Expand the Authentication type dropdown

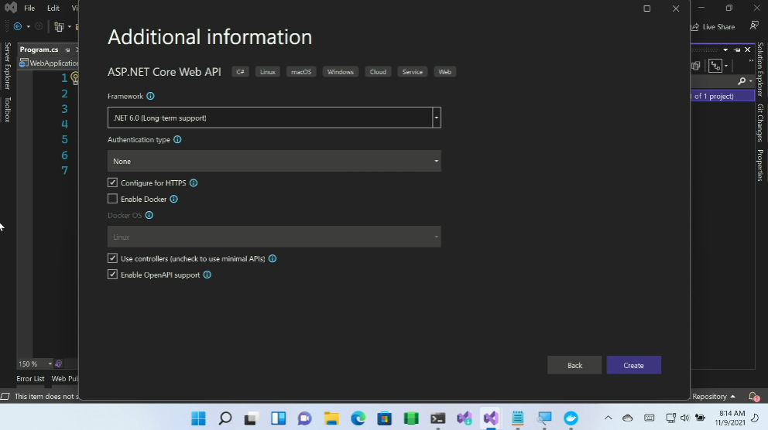(274, 161)
